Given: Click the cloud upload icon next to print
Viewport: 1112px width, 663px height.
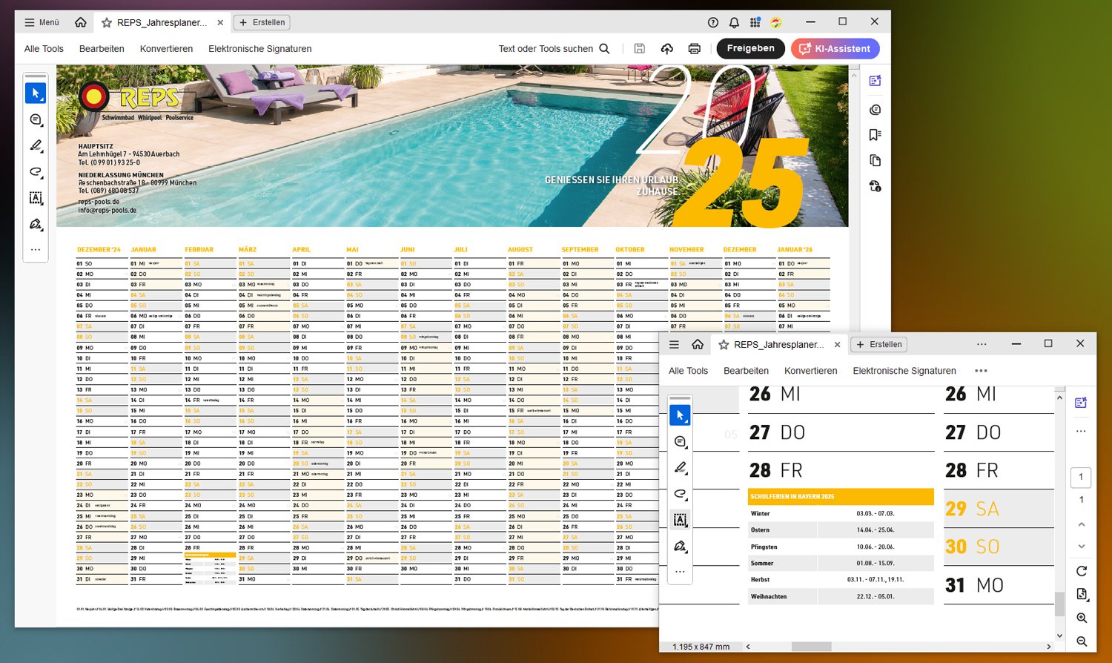Looking at the screenshot, I should (667, 49).
